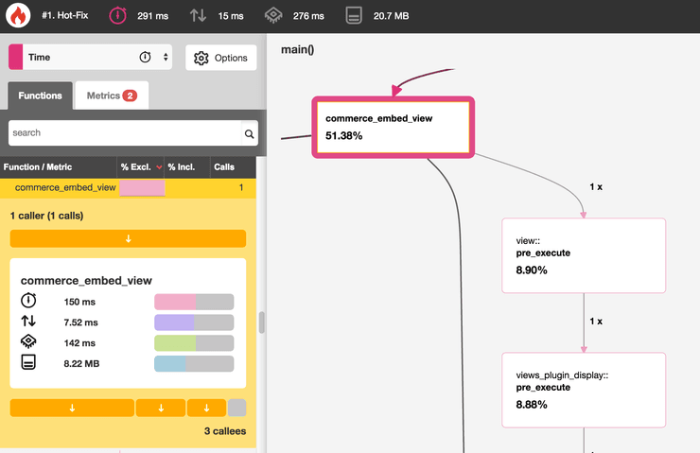
Task: Click the memory icon beside 8.22 MB
Action: point(28,362)
